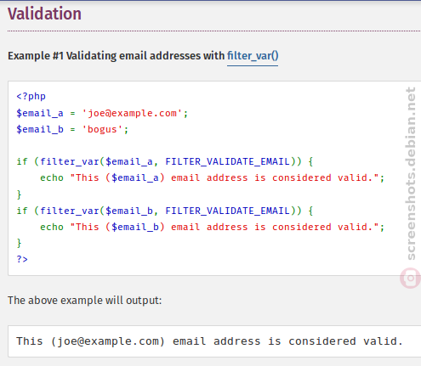
Task: Click the second echo statement
Action: coord(212,228)
